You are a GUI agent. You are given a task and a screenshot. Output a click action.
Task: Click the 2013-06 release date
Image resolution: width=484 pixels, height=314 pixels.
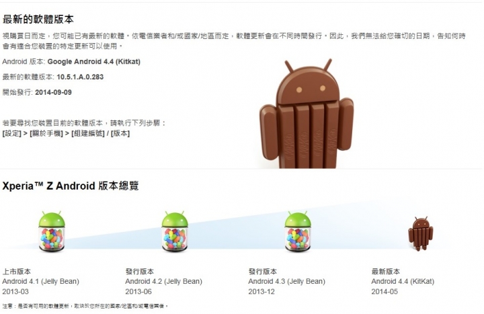click(x=138, y=291)
